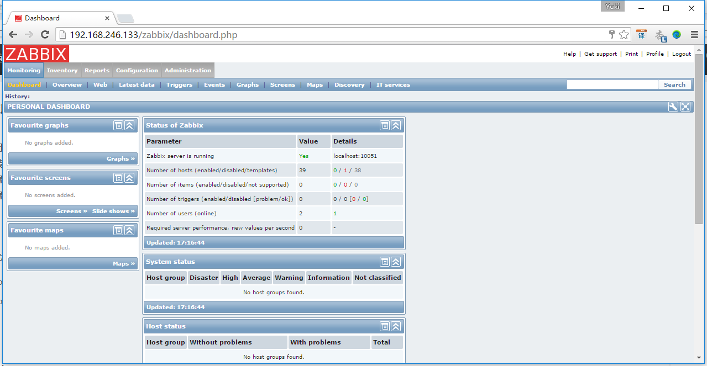Open the Screens submenu item
The height and width of the screenshot is (366, 707).
point(282,85)
